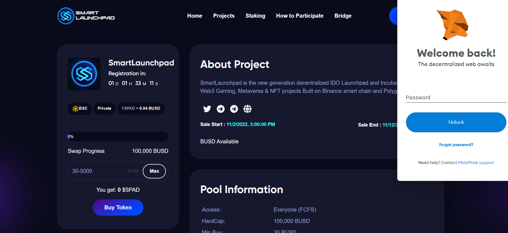This screenshot has height=233, width=508.
Task: Click the registration countdown timer
Action: pos(133,83)
